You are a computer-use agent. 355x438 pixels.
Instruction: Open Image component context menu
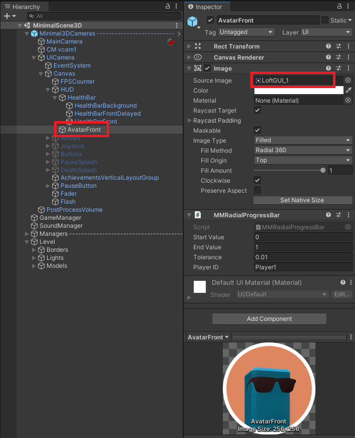click(x=348, y=68)
